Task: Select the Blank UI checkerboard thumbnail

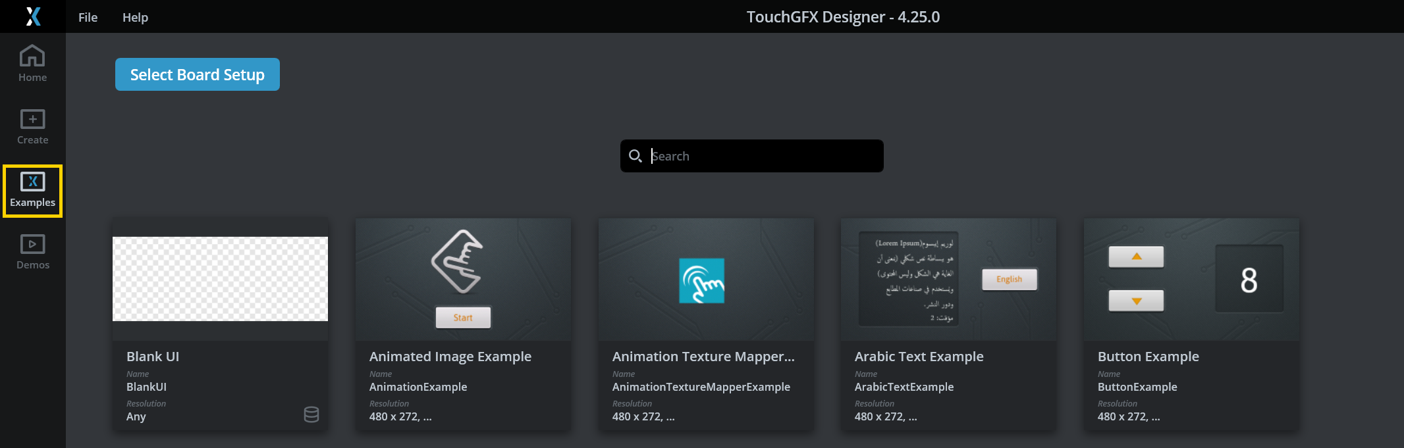Action: pos(220,279)
